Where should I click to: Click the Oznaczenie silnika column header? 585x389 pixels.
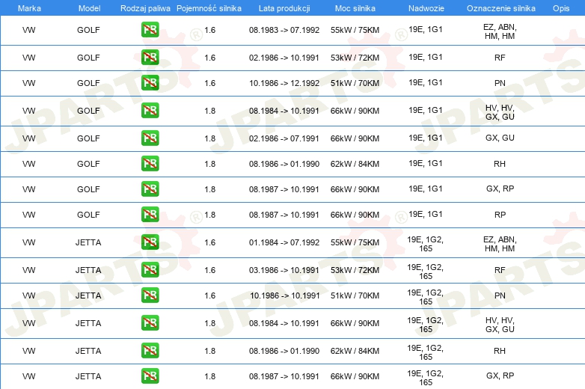[501, 8]
